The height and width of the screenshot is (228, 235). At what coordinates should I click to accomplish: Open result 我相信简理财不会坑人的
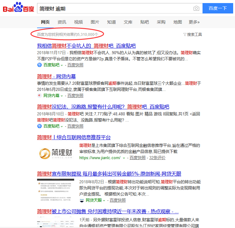[86, 46]
